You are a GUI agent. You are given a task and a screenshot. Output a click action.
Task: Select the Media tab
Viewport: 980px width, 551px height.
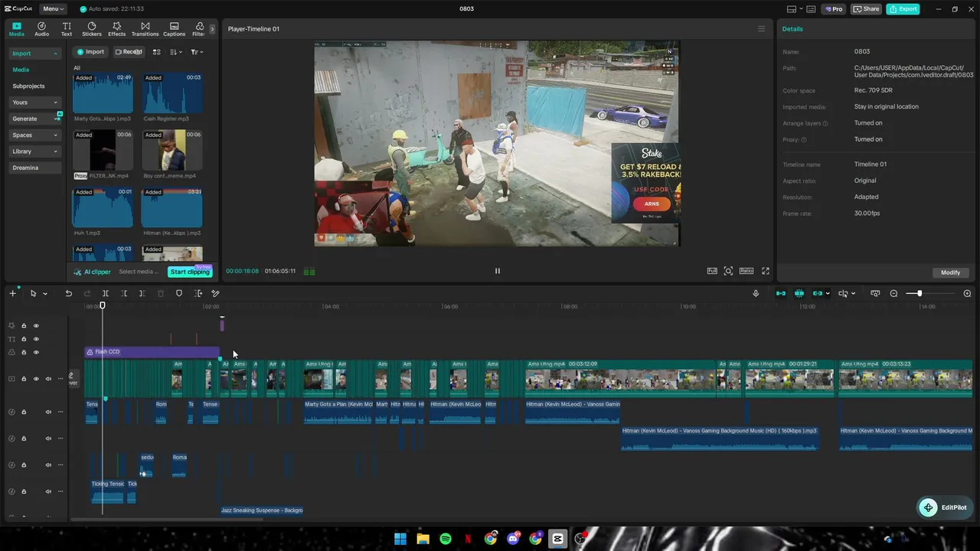pyautogui.click(x=17, y=29)
